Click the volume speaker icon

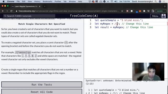coord(116,1)
